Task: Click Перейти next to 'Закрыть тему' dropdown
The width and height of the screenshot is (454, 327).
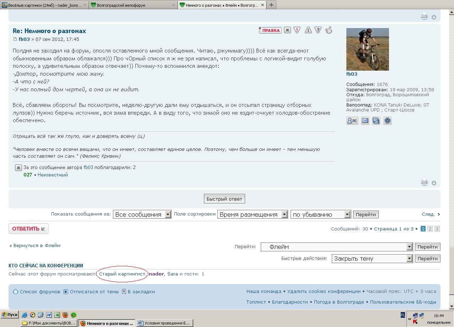Action: tap(427, 258)
